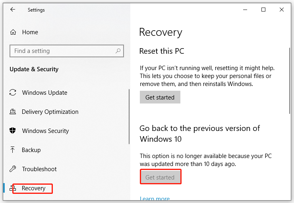Click the search magnifier icon

pyautogui.click(x=118, y=51)
